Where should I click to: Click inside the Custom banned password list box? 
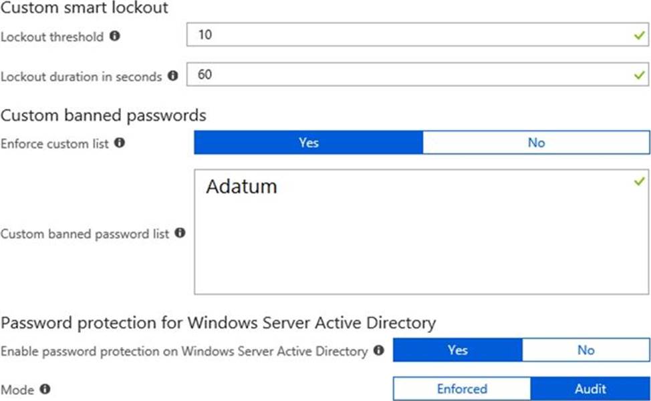(x=421, y=240)
